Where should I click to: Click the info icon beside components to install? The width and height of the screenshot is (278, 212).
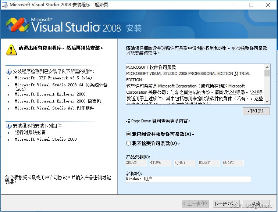(x=9, y=126)
